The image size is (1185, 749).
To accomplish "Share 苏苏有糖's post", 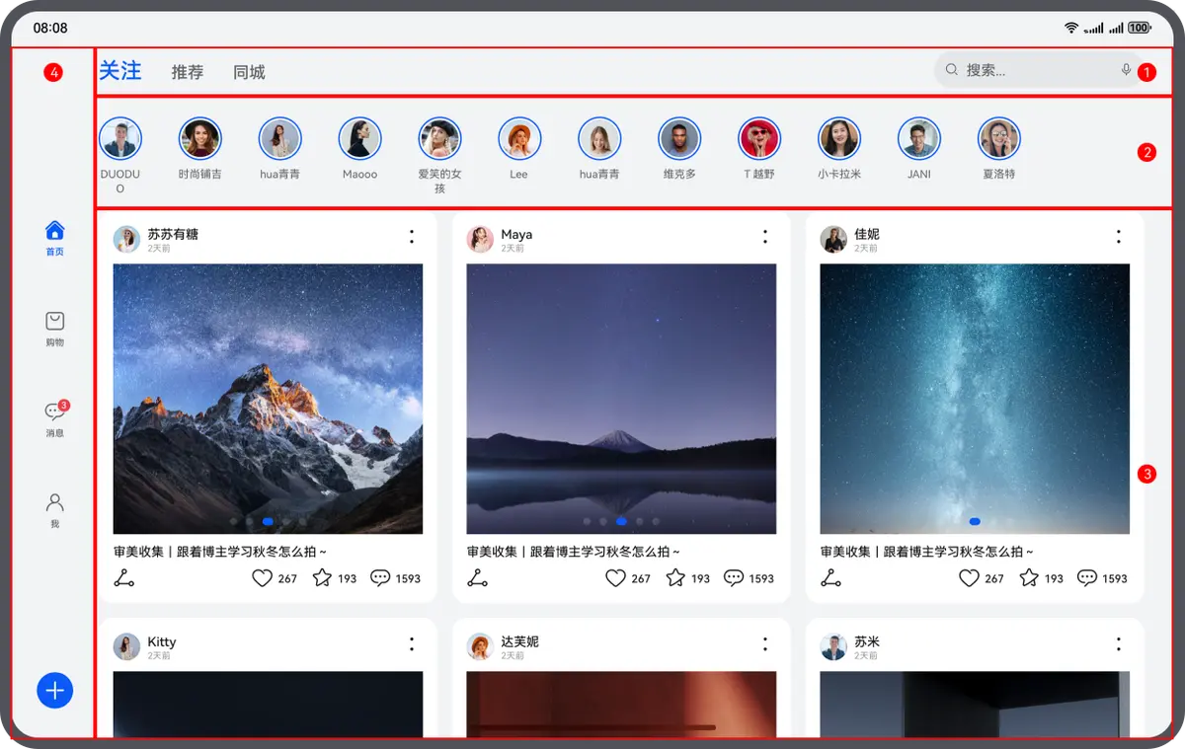I will (124, 578).
